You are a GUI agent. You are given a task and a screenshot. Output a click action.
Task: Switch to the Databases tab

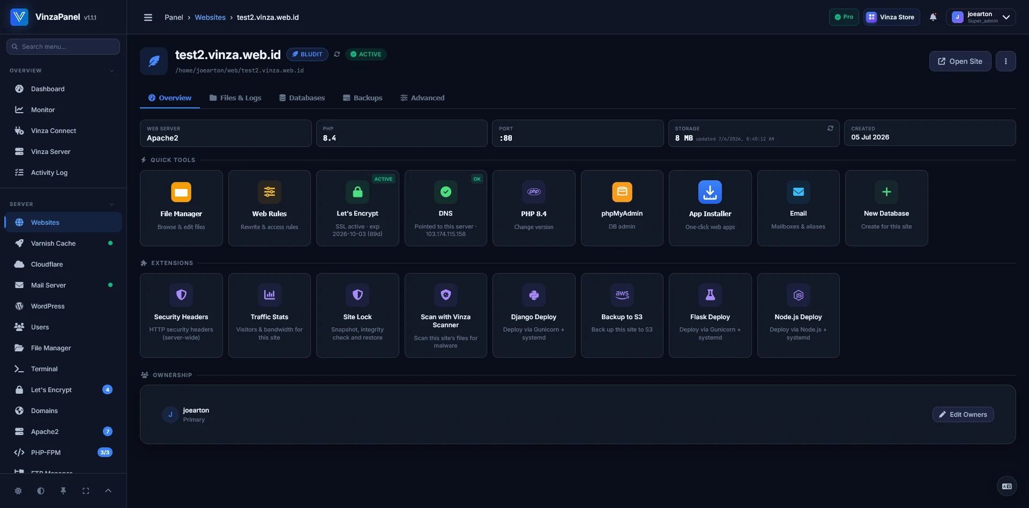tap(302, 98)
